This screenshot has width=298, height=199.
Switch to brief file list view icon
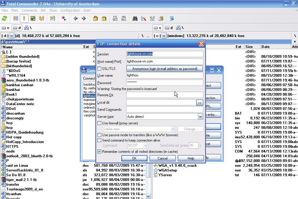click(x=16, y=18)
